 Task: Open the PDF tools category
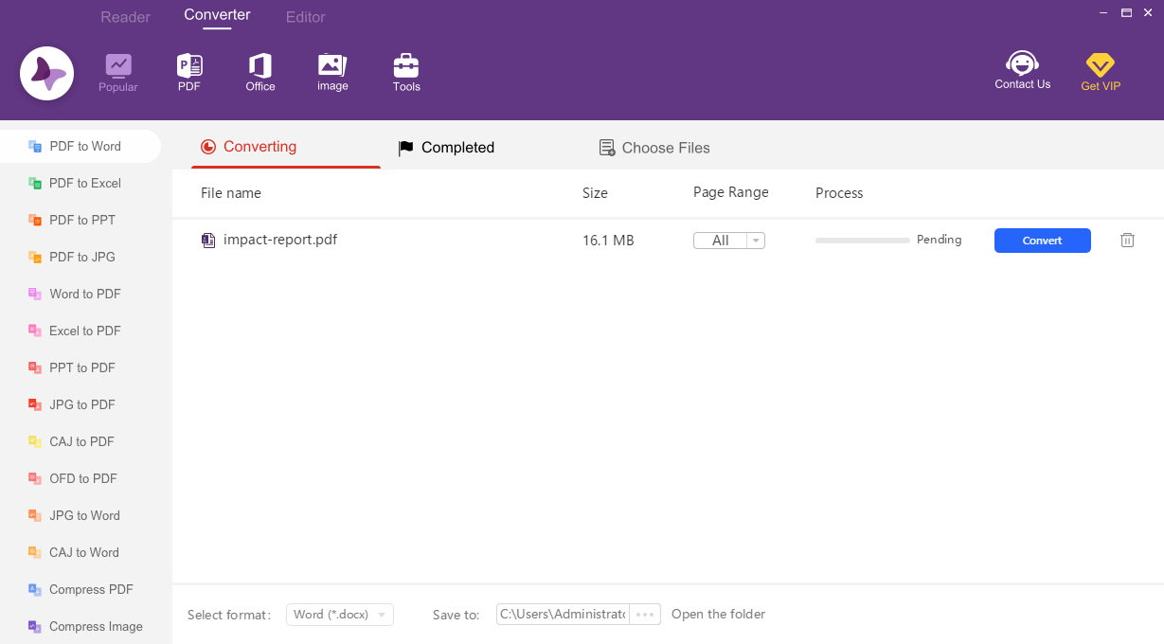tap(188, 71)
